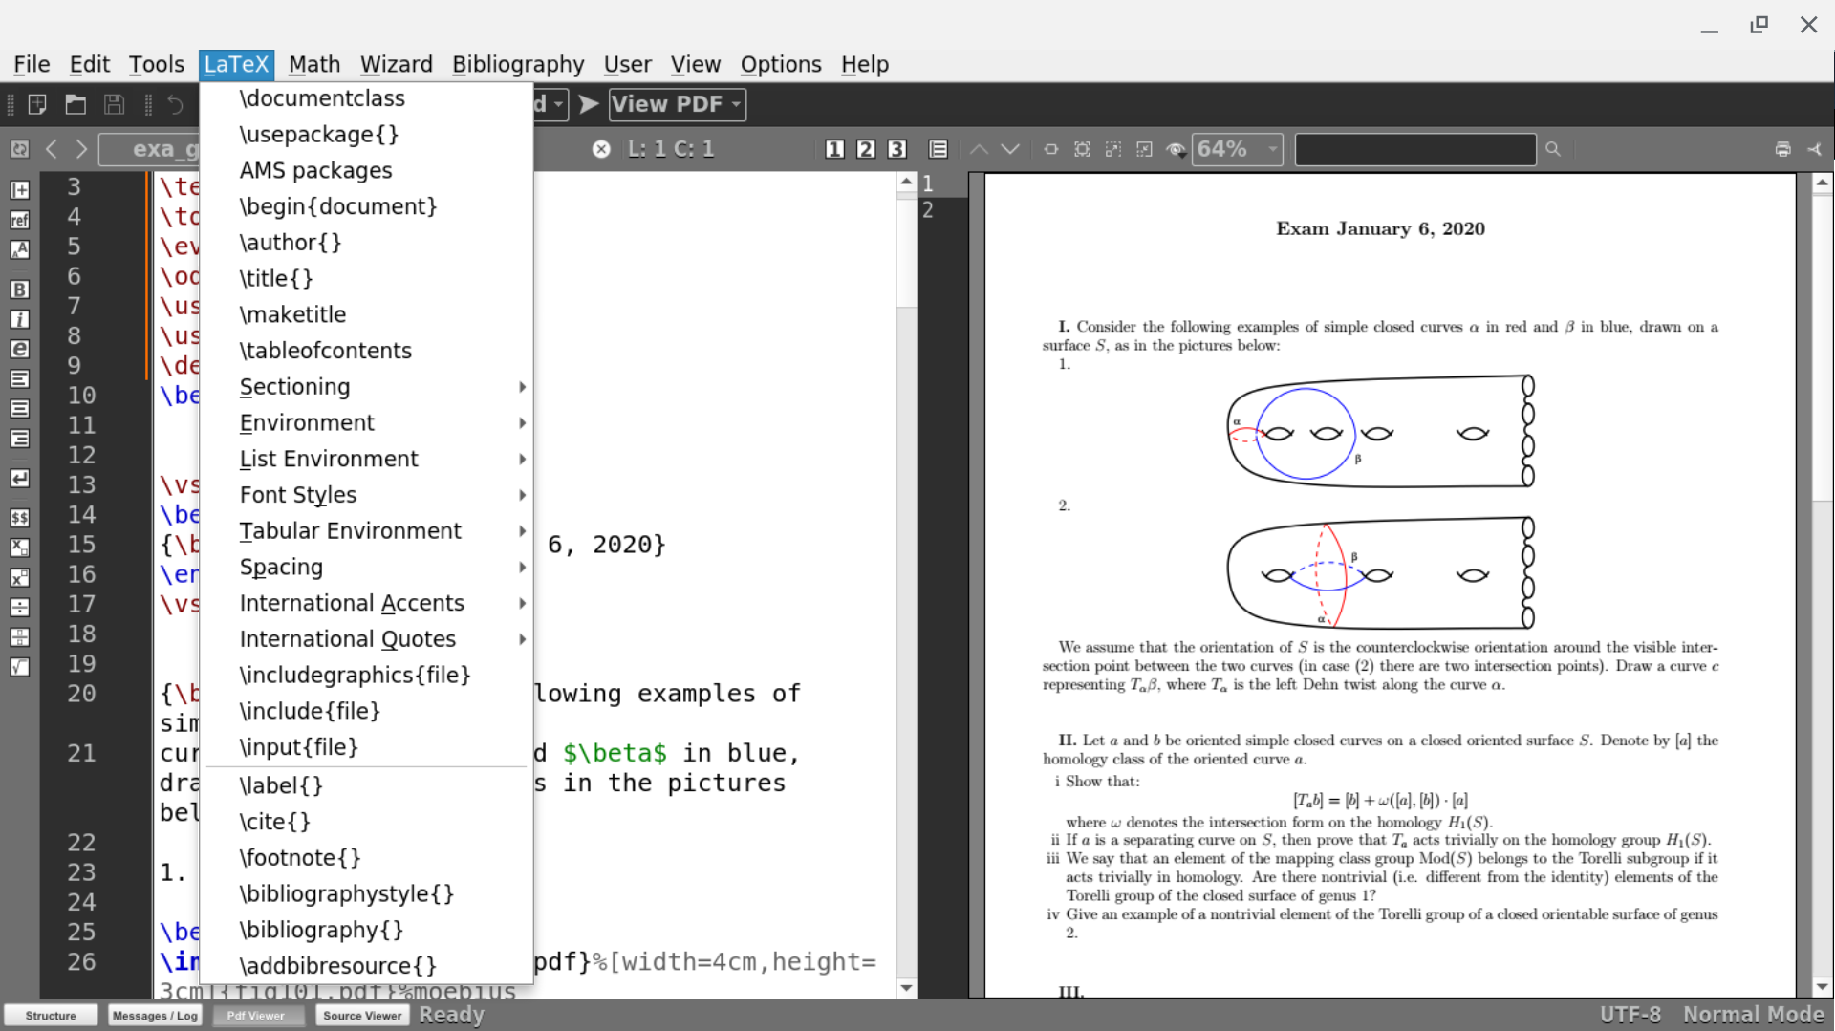1835x1031 pixels.
Task: Apply bold with the B sidebar icon
Action: click(x=19, y=290)
